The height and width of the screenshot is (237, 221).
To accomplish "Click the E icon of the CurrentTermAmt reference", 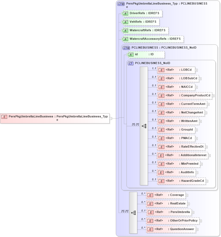I will [161, 104].
